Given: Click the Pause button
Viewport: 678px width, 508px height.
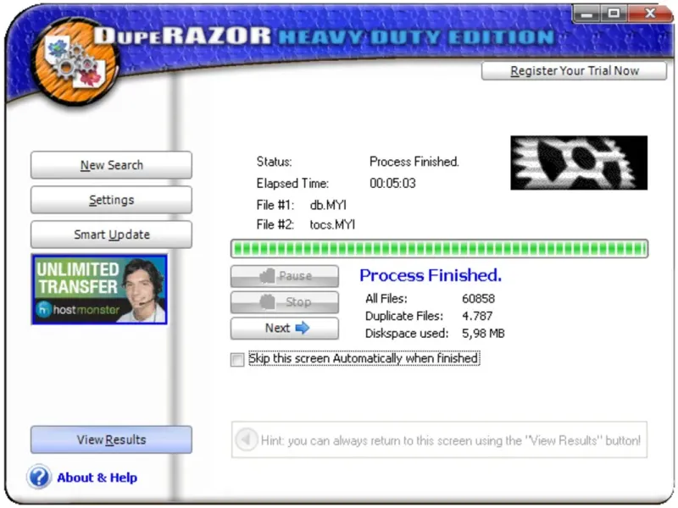Looking at the screenshot, I should pyautogui.click(x=285, y=276).
